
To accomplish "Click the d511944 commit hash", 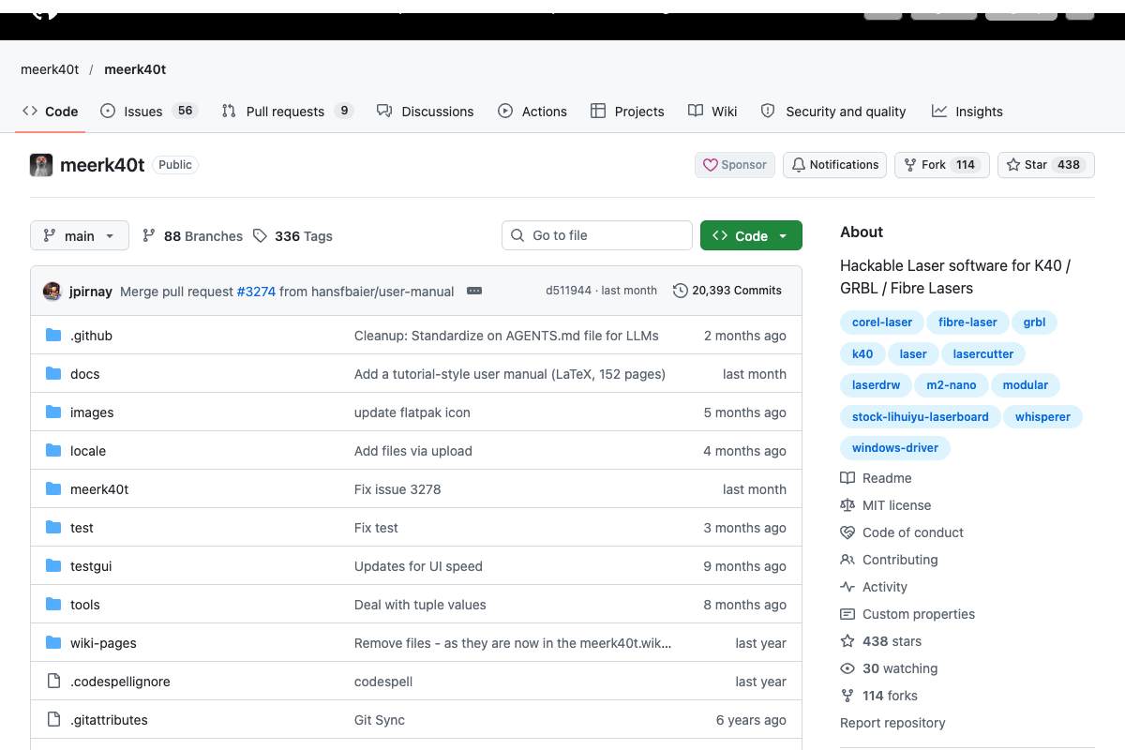I will 568,291.
